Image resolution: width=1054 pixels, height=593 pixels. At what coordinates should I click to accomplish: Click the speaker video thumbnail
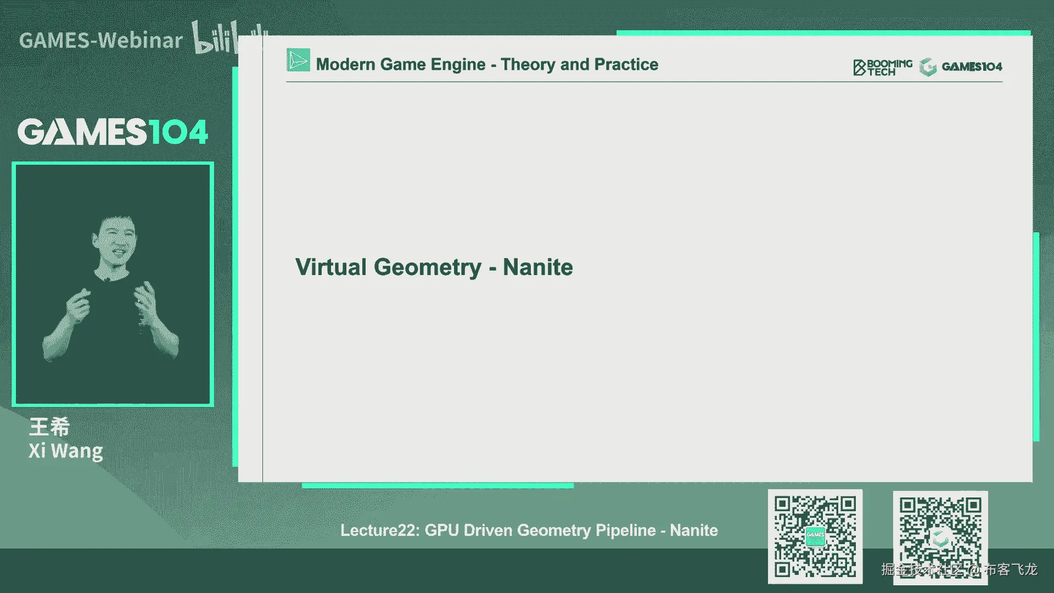tap(113, 284)
